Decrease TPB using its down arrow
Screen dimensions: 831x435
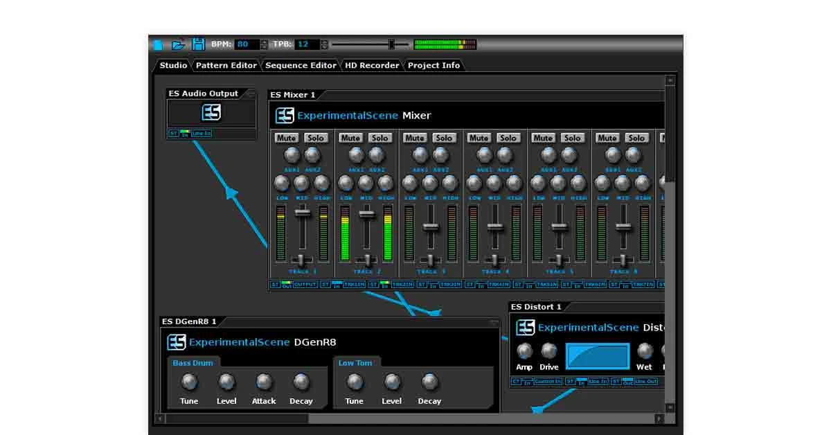point(324,47)
